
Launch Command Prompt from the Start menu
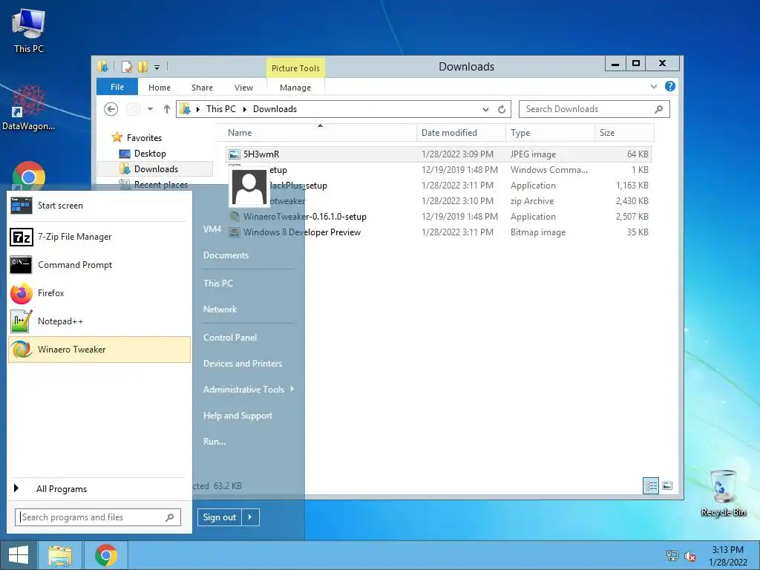(x=99, y=265)
